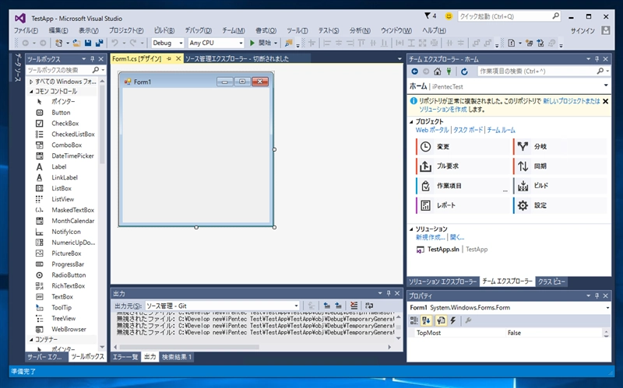Click the account avatar icon next to サインイン
Image resolution: width=623 pixels, height=388 pixels.
(x=606, y=30)
